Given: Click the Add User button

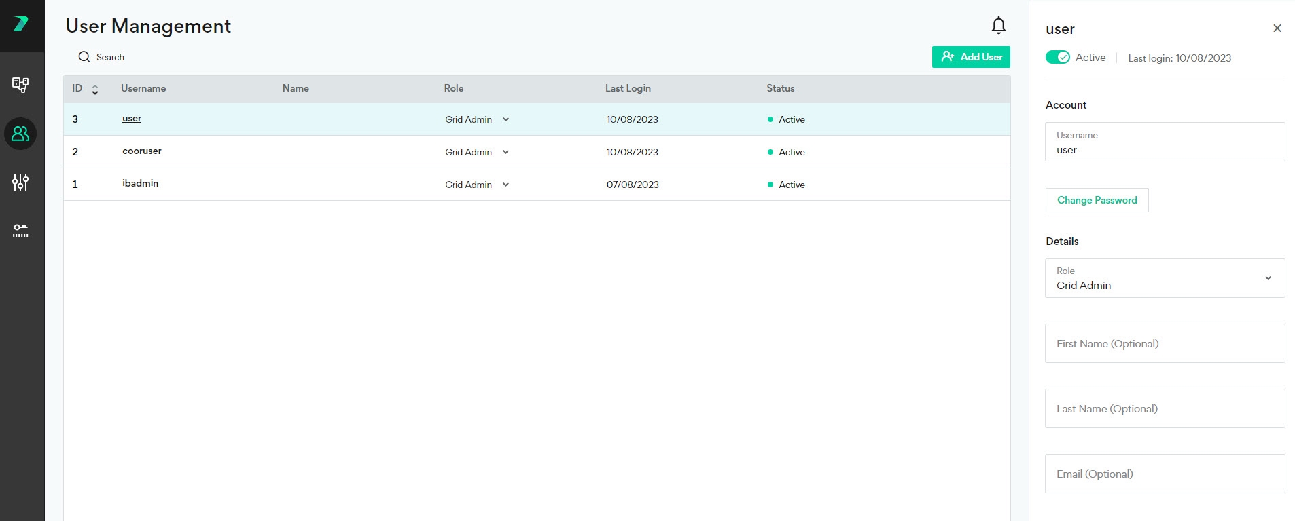Looking at the screenshot, I should [970, 57].
